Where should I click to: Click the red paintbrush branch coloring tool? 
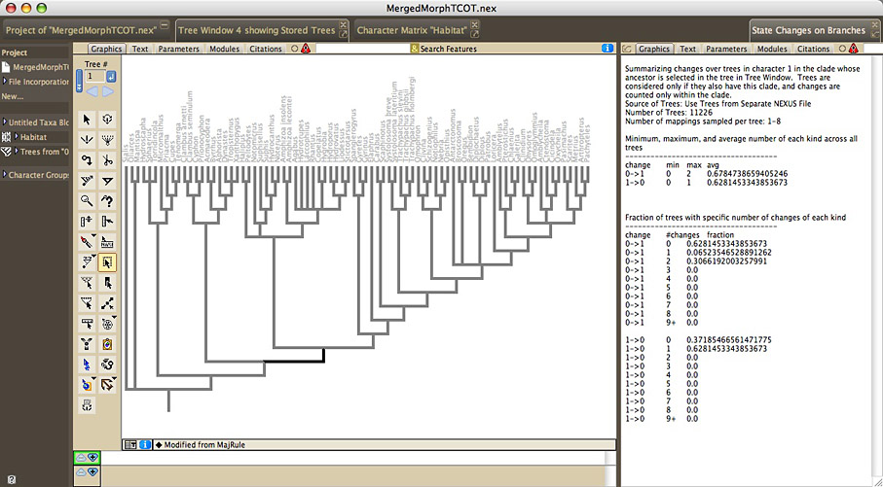pyautogui.click(x=87, y=242)
